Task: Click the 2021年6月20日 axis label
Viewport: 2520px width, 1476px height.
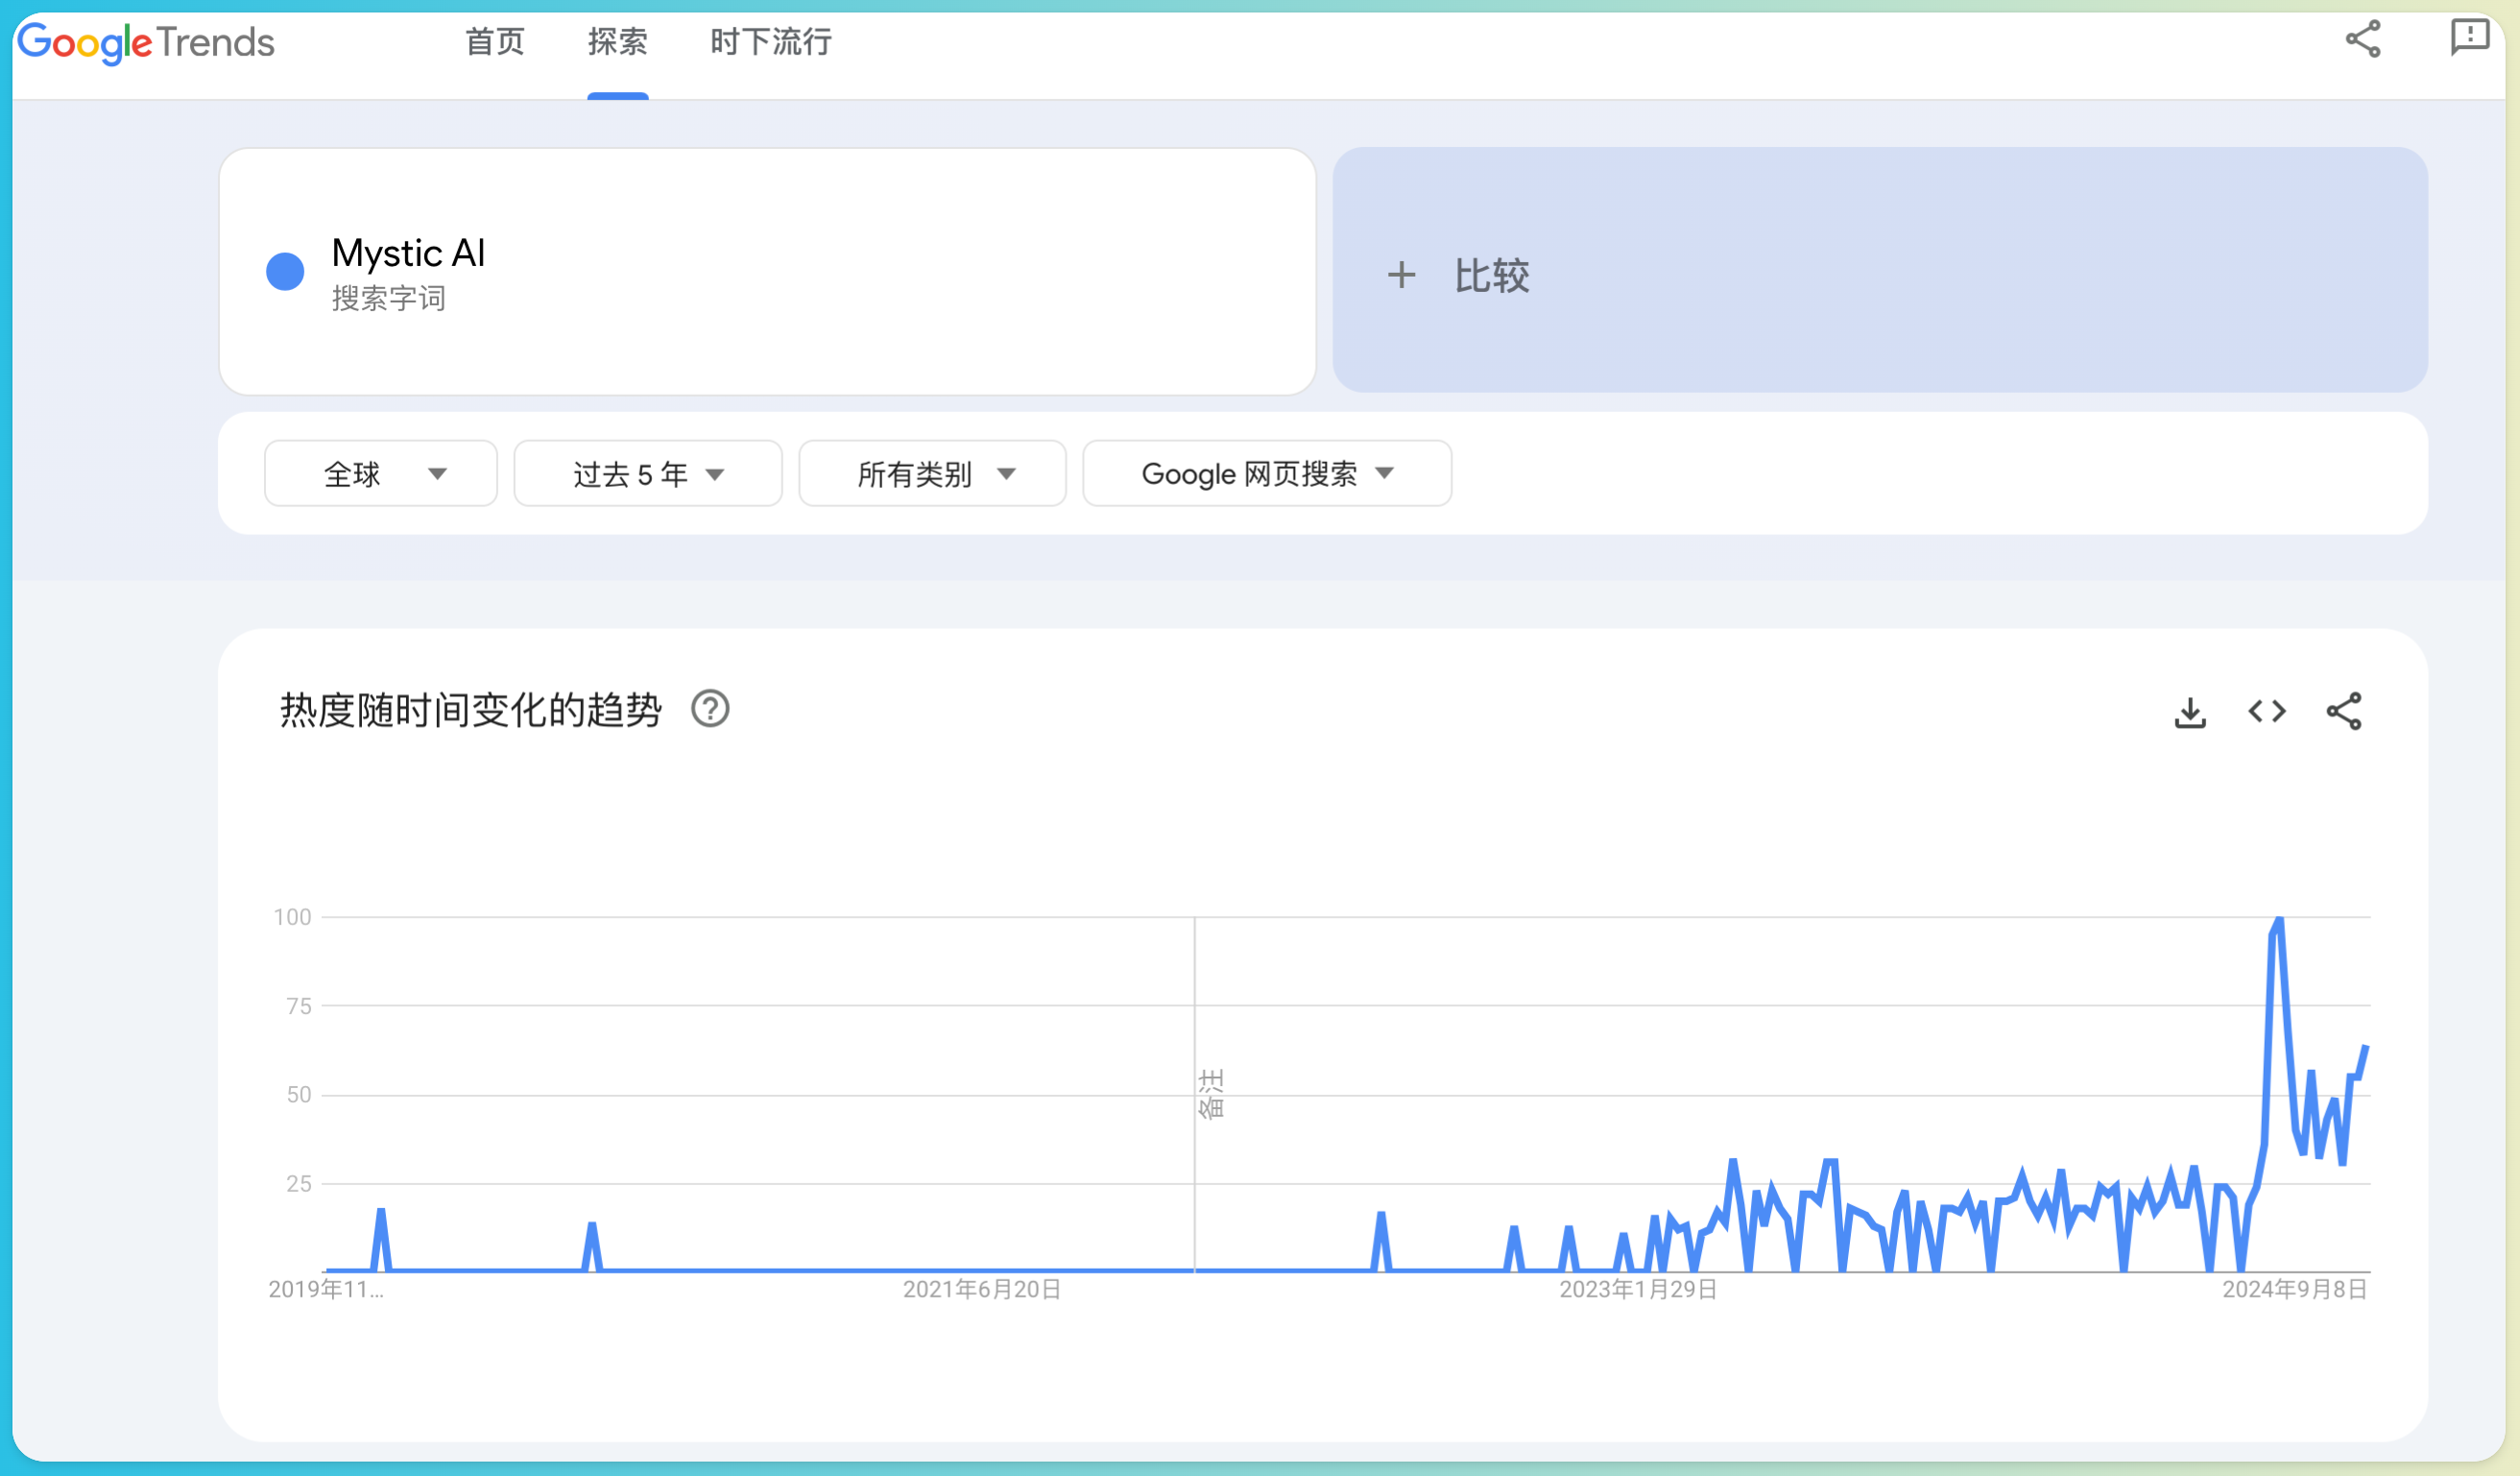Action: coord(982,1289)
